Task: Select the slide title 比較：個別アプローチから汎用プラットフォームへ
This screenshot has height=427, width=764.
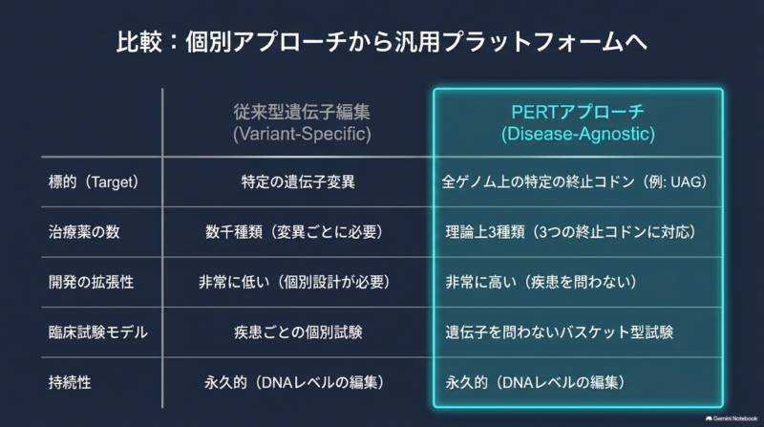Action: 381,41
